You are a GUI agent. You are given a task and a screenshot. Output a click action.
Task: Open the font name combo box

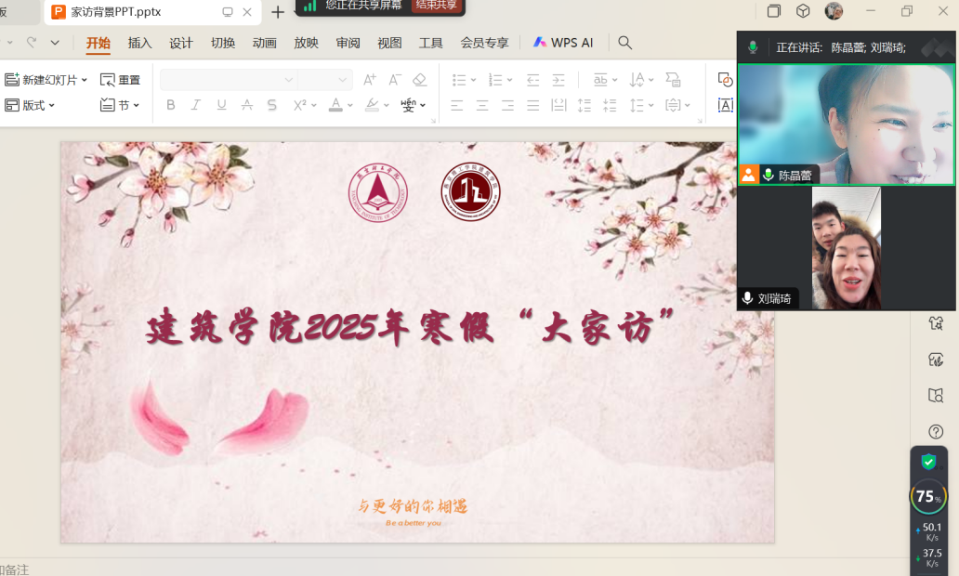pyautogui.click(x=229, y=80)
